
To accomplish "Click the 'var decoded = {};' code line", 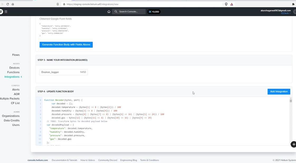I will [62, 103].
